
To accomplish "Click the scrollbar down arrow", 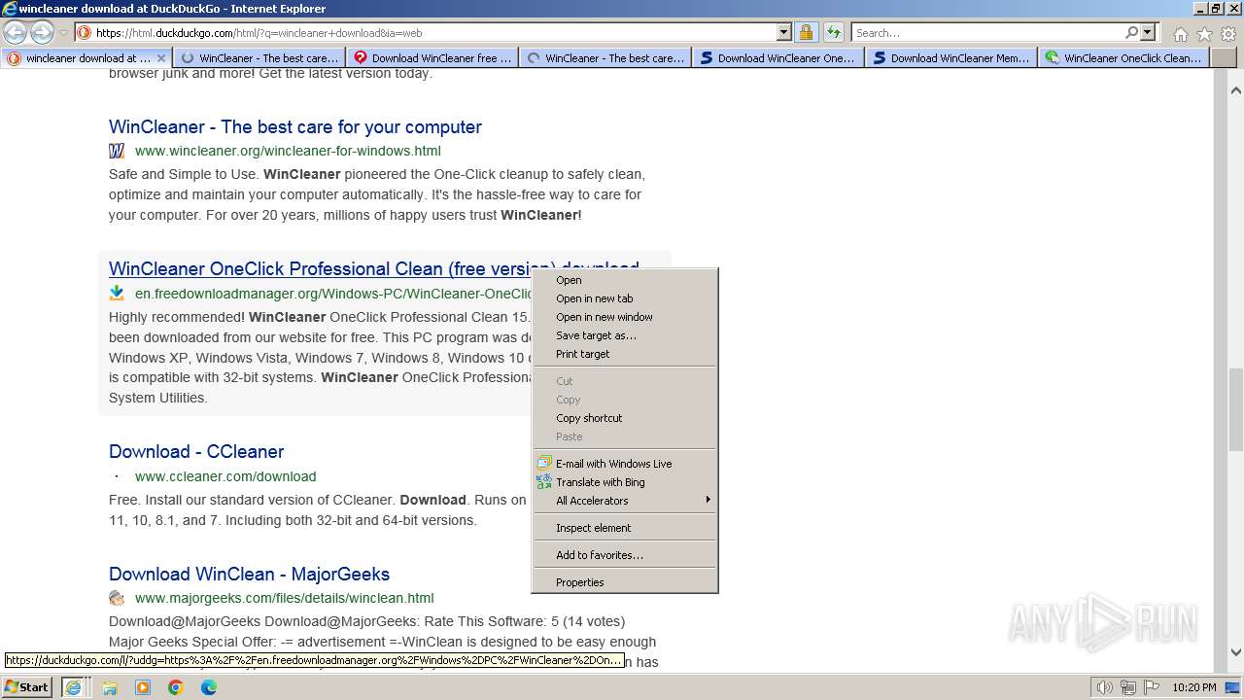I will point(1236,652).
